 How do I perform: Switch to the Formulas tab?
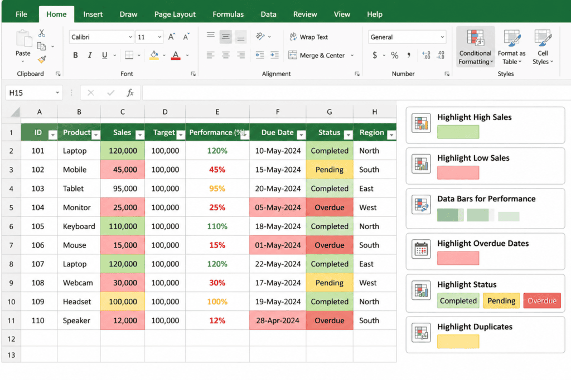(x=228, y=14)
